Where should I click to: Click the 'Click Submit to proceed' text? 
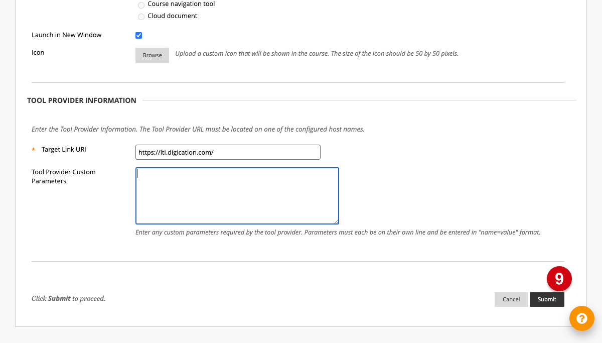point(68,299)
